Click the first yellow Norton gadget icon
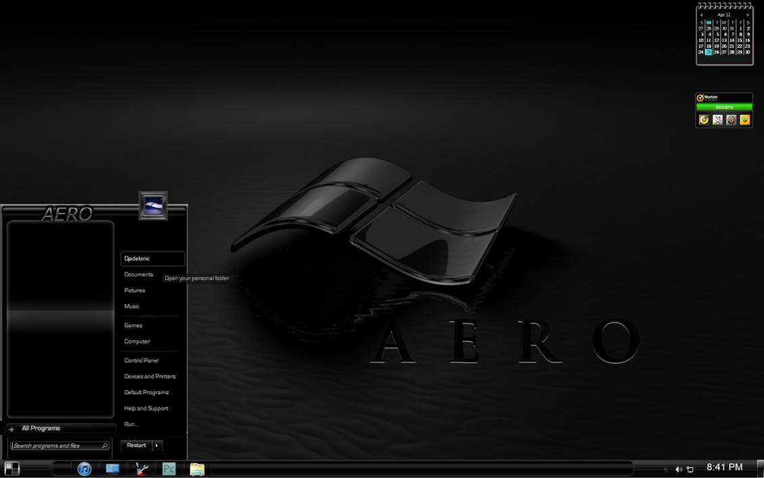 point(704,120)
